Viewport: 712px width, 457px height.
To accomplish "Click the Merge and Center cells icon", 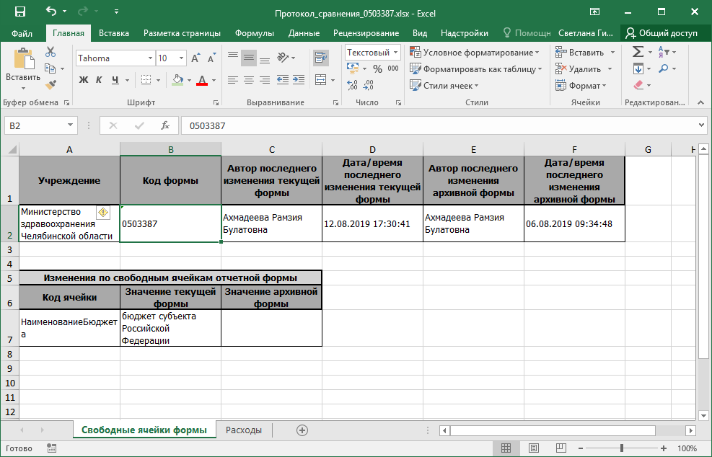I will [320, 80].
